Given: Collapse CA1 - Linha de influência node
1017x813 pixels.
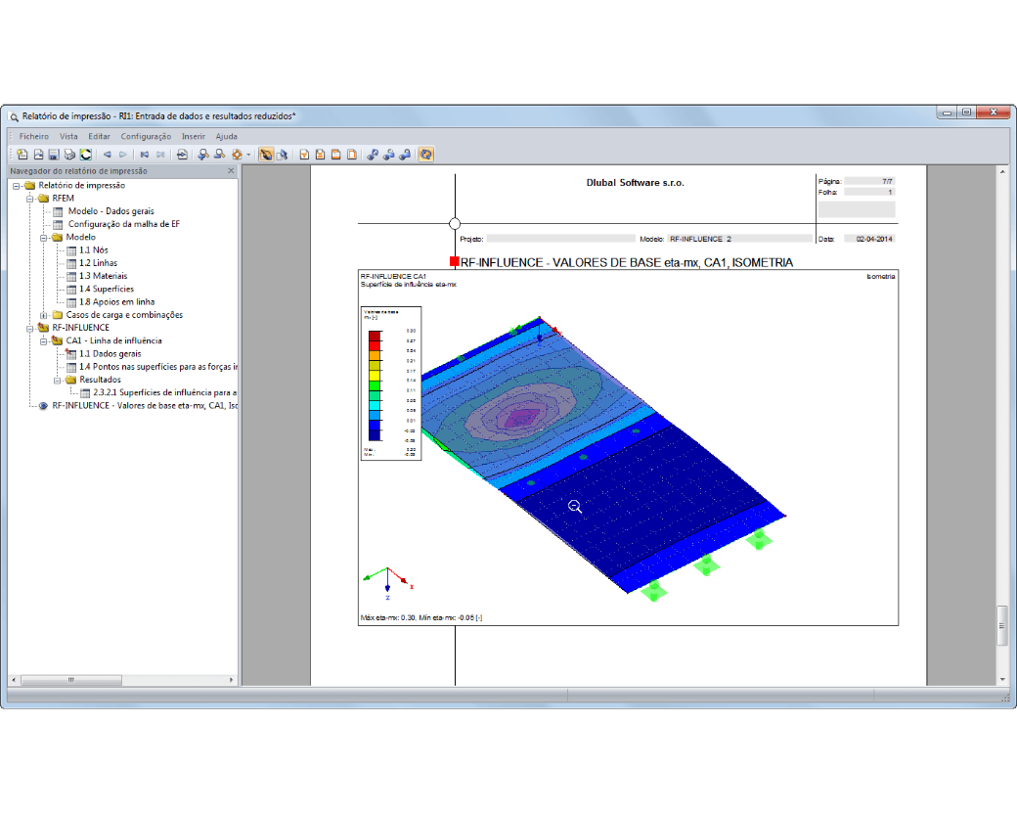Looking at the screenshot, I should [43, 341].
